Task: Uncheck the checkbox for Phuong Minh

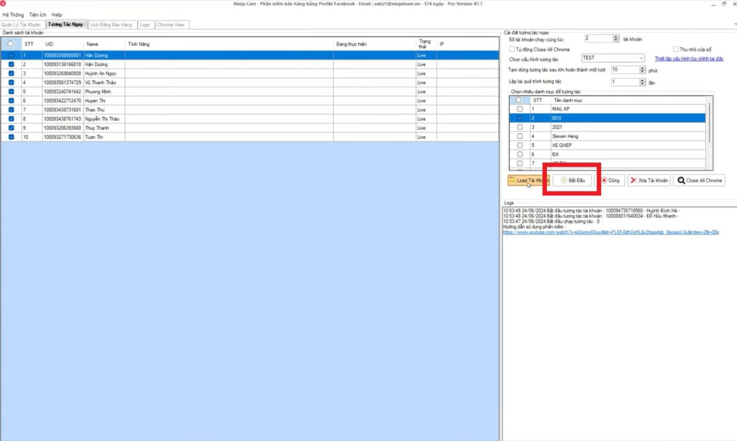Action: tap(11, 91)
